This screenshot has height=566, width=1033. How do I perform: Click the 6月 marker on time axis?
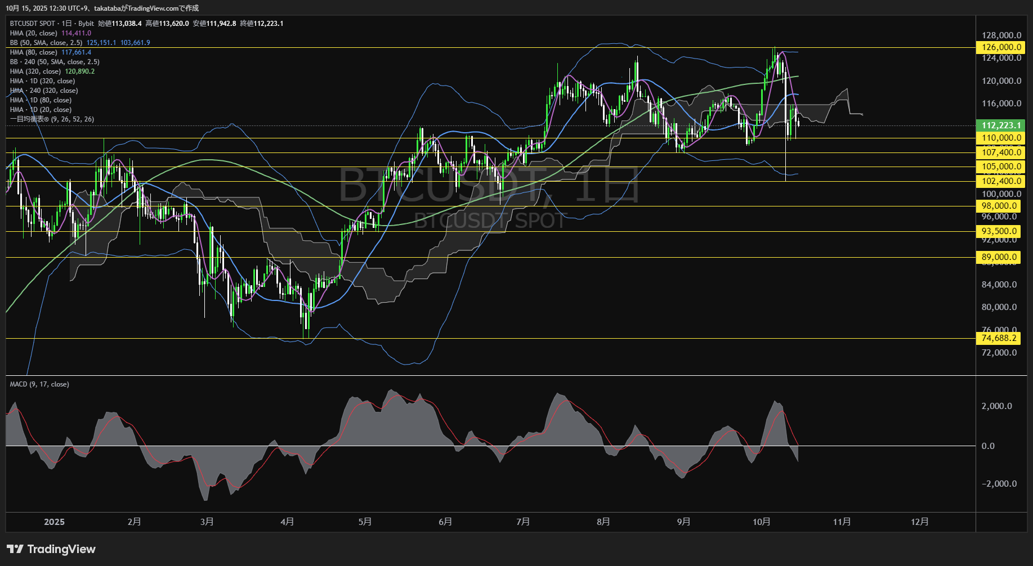click(445, 522)
